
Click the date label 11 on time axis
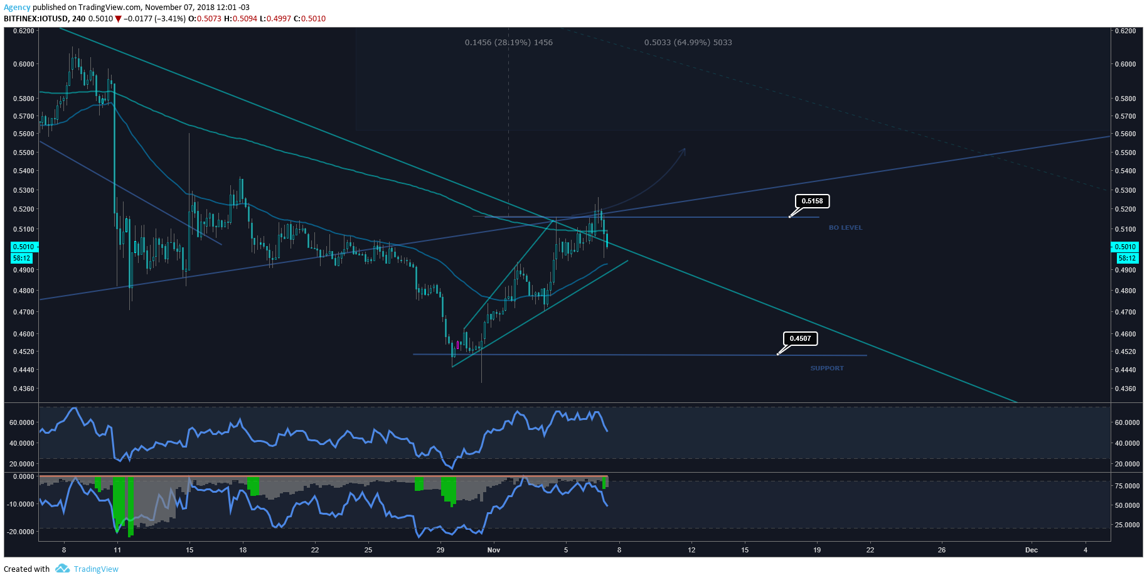(117, 550)
